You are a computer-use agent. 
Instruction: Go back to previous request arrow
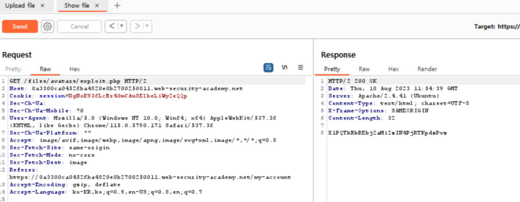pyautogui.click(x=112, y=26)
